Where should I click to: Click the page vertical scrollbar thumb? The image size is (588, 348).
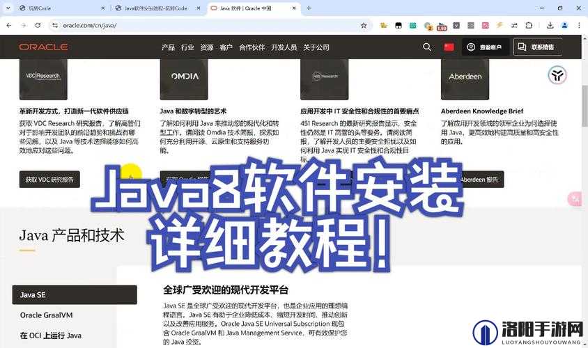(585, 106)
